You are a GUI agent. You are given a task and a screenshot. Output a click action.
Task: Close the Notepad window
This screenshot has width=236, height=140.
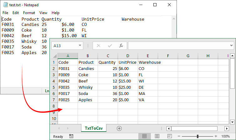169,5
